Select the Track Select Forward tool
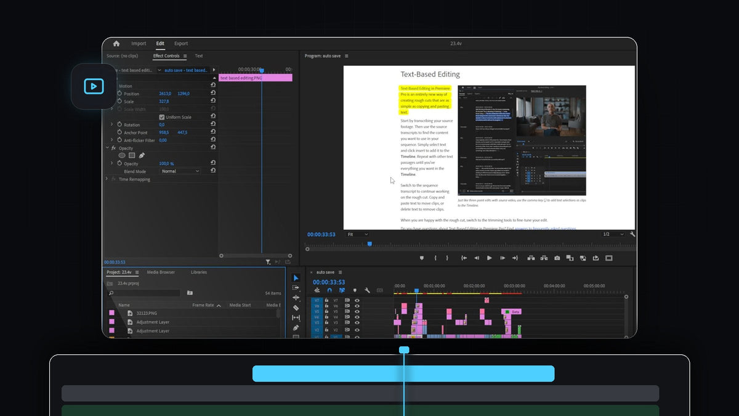The height and width of the screenshot is (416, 739). click(296, 288)
